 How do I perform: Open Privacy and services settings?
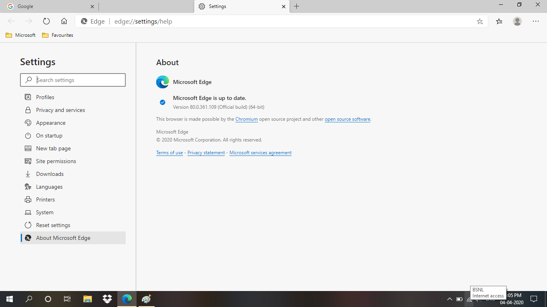point(73,110)
